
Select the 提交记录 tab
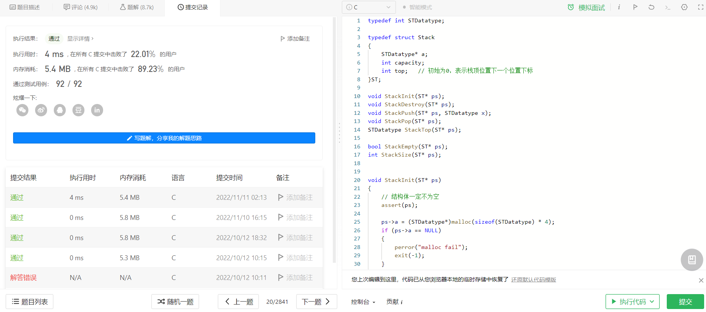pos(192,7)
